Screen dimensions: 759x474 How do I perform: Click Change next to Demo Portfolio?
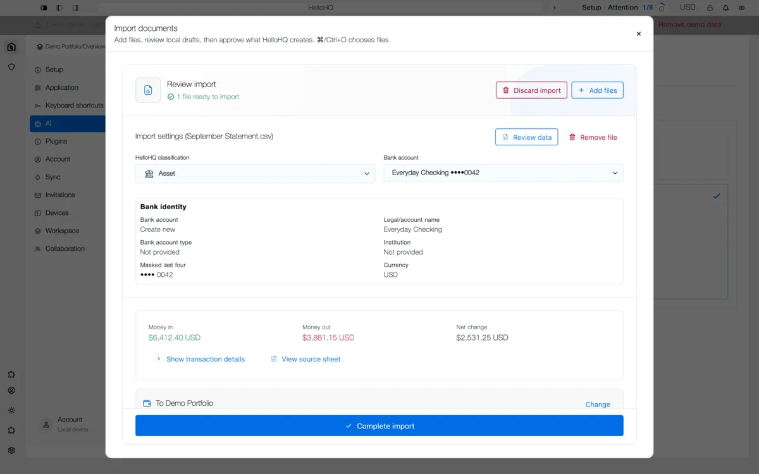pos(598,404)
